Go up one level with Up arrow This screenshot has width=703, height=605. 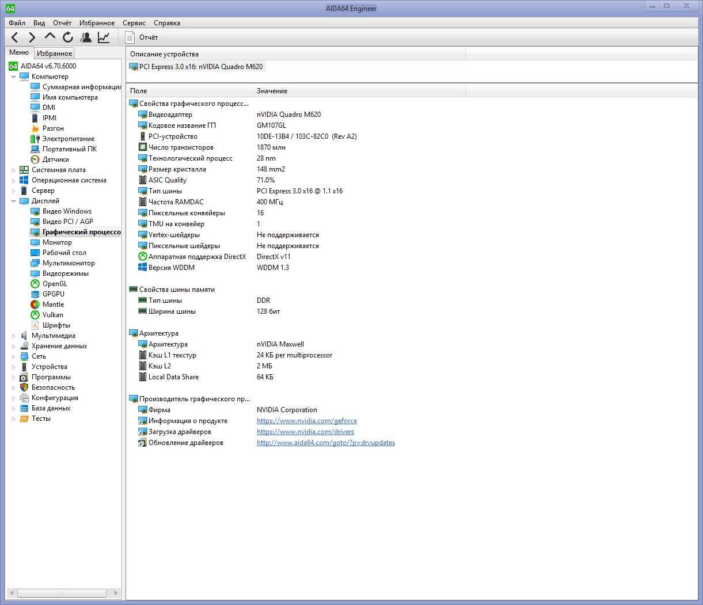point(50,37)
